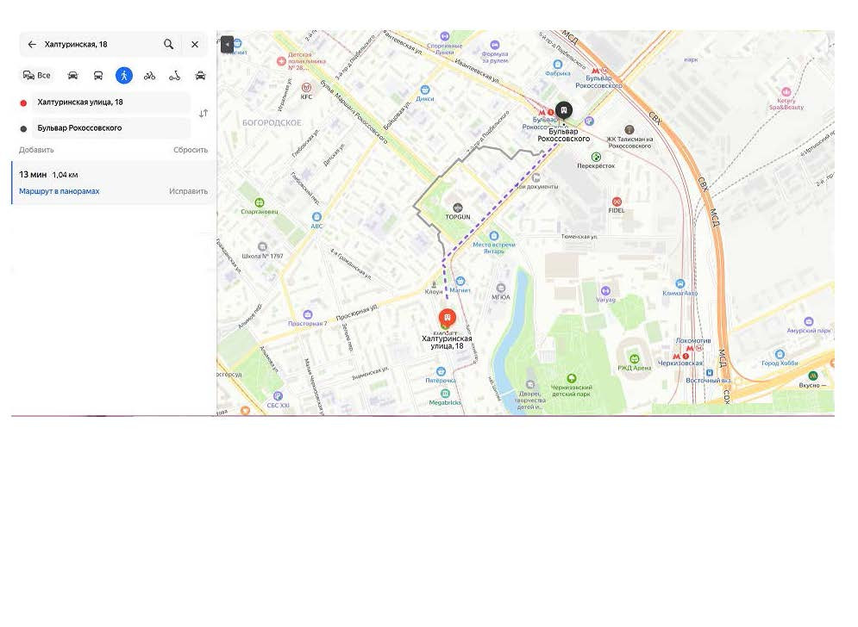This screenshot has width=858, height=627.
Task: Open 'Маршрут в панорамах' link
Action: pos(59,191)
